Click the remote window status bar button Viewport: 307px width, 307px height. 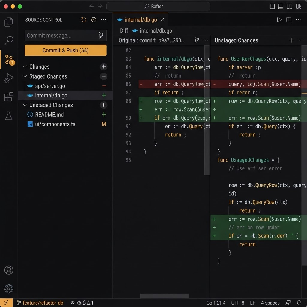[6, 303]
